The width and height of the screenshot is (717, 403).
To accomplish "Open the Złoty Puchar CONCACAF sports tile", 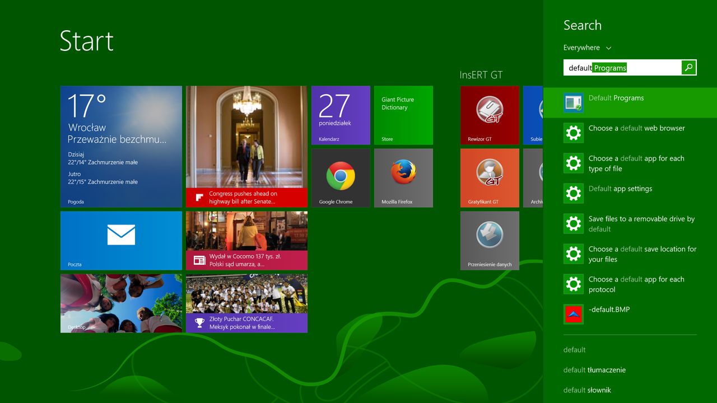I will coord(246,303).
